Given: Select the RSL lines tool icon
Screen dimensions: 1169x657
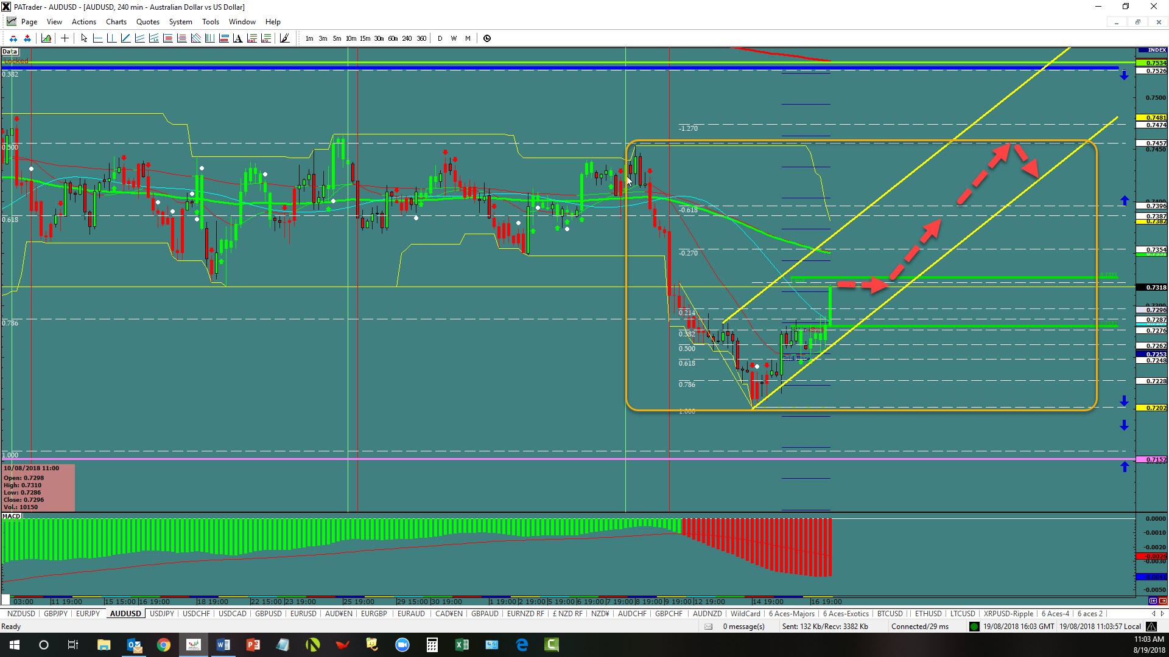Looking at the screenshot, I should pyautogui.click(x=265, y=38).
